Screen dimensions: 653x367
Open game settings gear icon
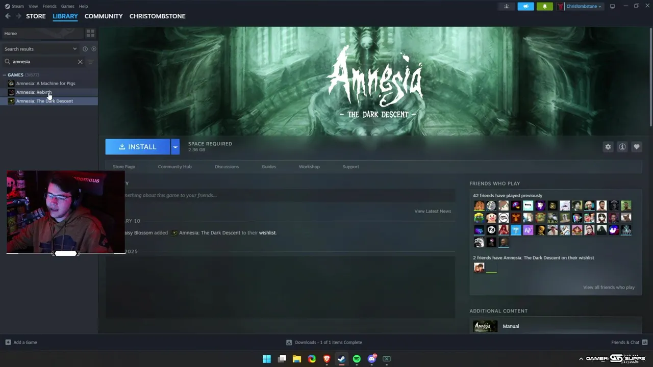[608, 147]
